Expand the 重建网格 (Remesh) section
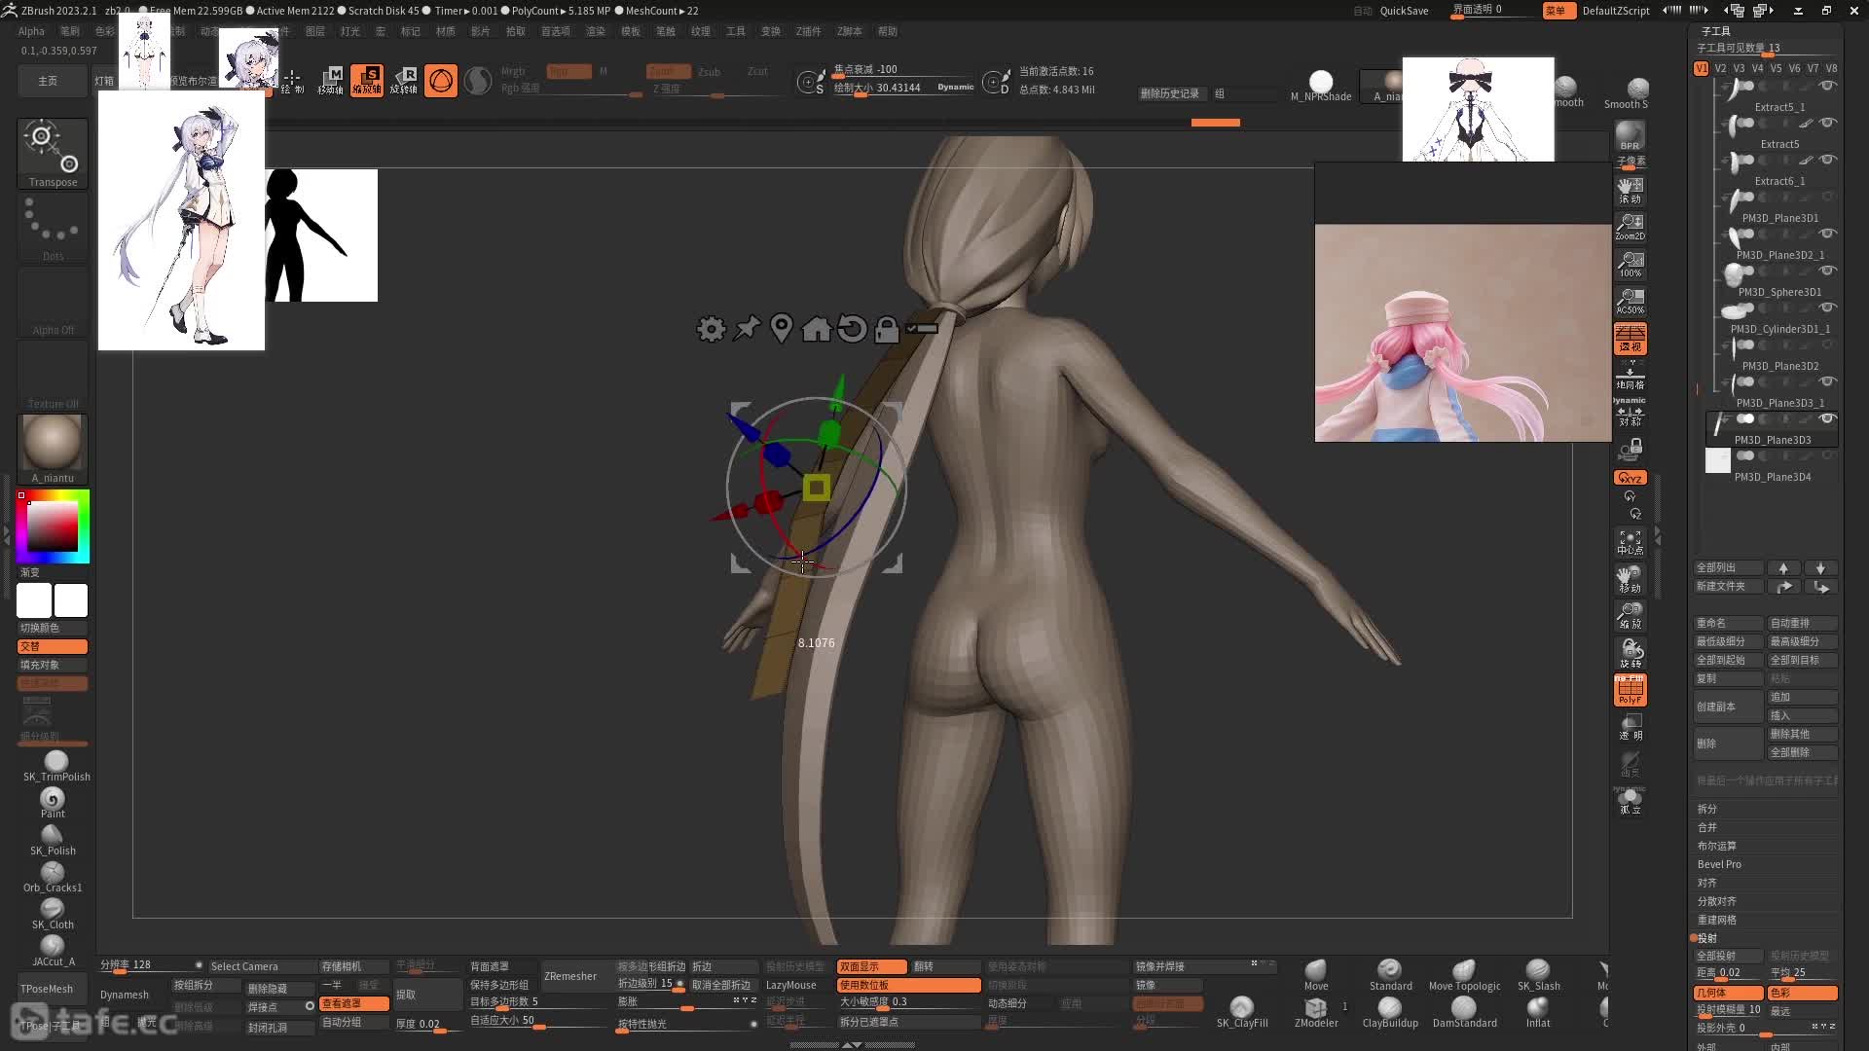Viewport: 1869px width, 1051px height. 1716,920
